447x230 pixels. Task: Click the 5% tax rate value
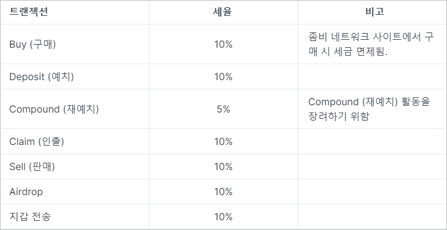tap(223, 109)
